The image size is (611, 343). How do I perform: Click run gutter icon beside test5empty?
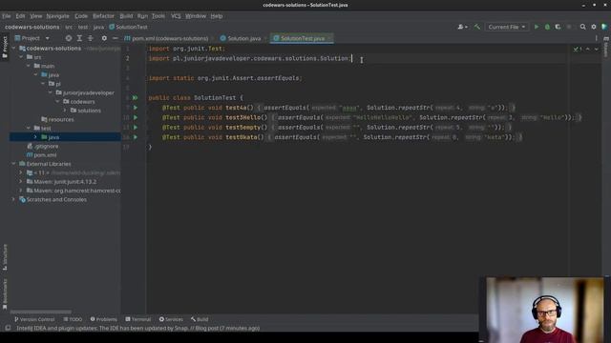coord(136,127)
